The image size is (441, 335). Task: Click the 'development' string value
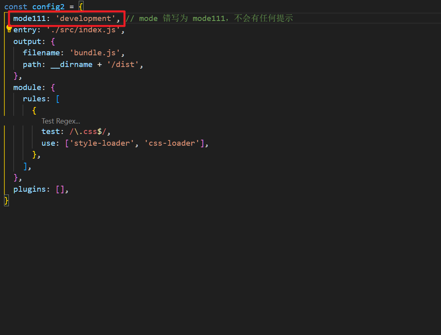[86, 18]
